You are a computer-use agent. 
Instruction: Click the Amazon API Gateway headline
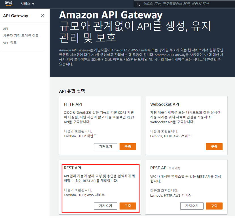pyautogui.click(x=111, y=15)
